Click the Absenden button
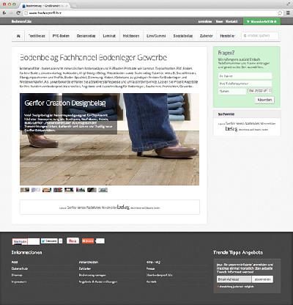Screen dimensions: 293x305 point(264,100)
